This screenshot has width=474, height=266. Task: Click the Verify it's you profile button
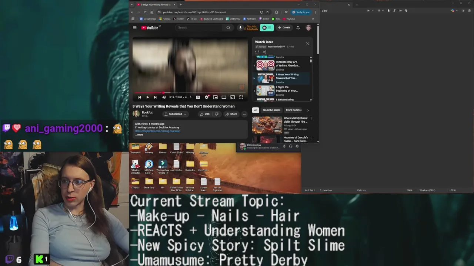(301, 12)
